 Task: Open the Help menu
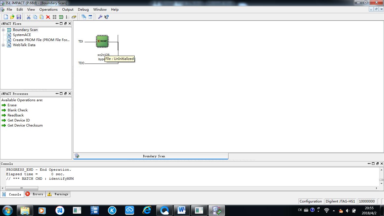115,9
